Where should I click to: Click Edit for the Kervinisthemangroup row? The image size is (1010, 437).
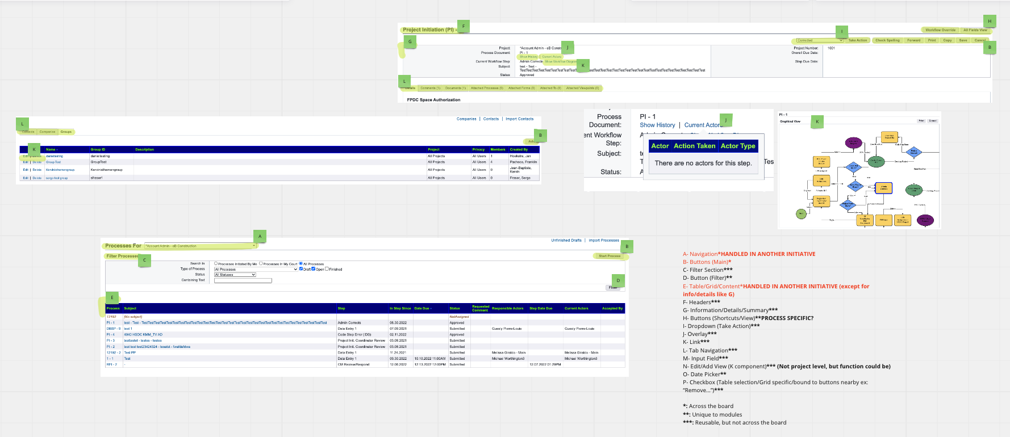26,170
